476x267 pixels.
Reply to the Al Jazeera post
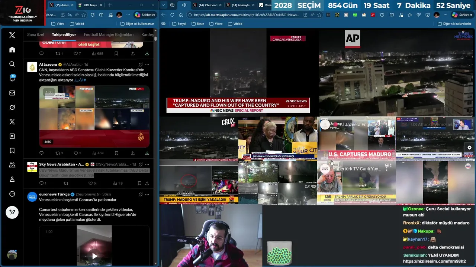tap(41, 153)
